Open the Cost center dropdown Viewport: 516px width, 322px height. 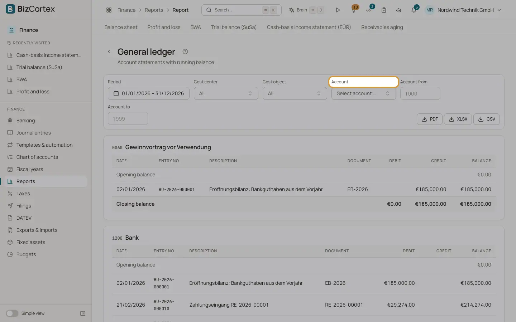point(226,93)
